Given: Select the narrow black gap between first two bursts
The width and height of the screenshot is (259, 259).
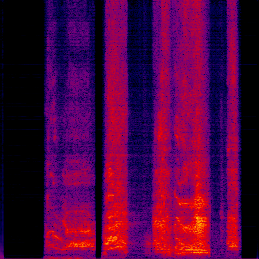Looking at the screenshot, I should pyautogui.click(x=98, y=126).
